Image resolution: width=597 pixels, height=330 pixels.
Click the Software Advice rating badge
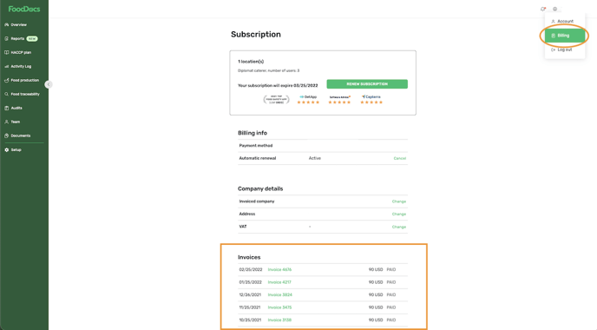[339, 100]
